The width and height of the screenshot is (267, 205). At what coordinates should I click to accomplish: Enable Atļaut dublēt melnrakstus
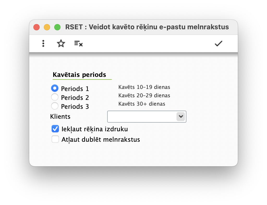55,139
